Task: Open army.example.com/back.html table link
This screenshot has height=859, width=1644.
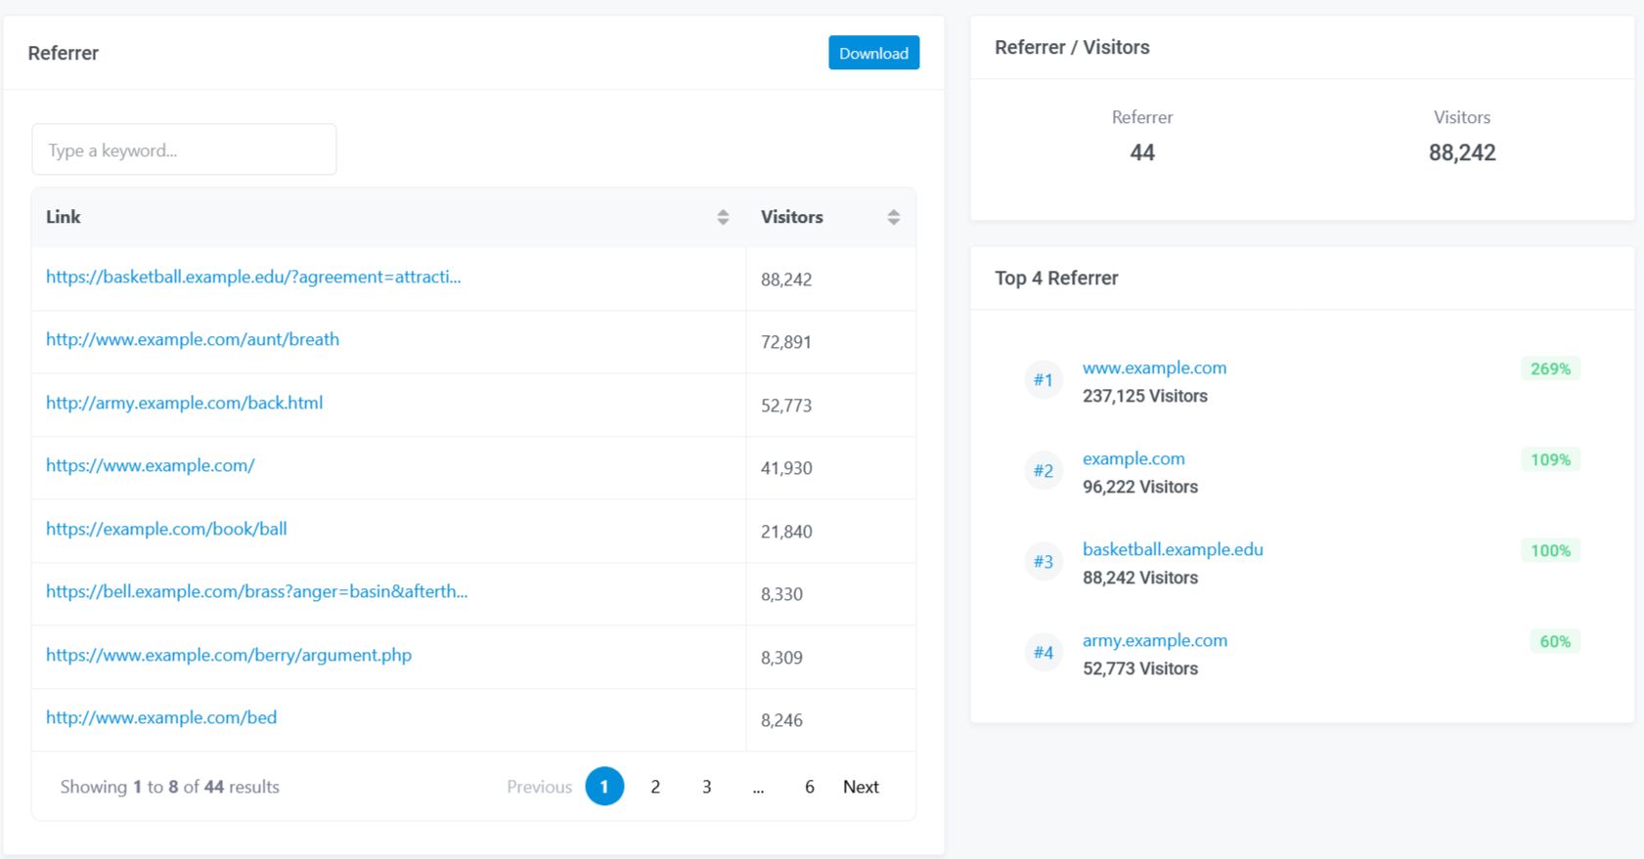Action: pos(184,403)
